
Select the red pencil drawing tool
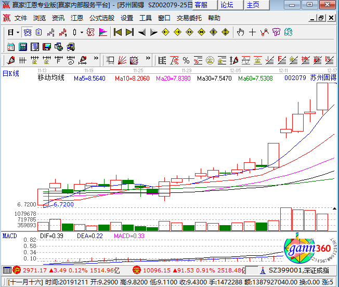coord(11,60)
